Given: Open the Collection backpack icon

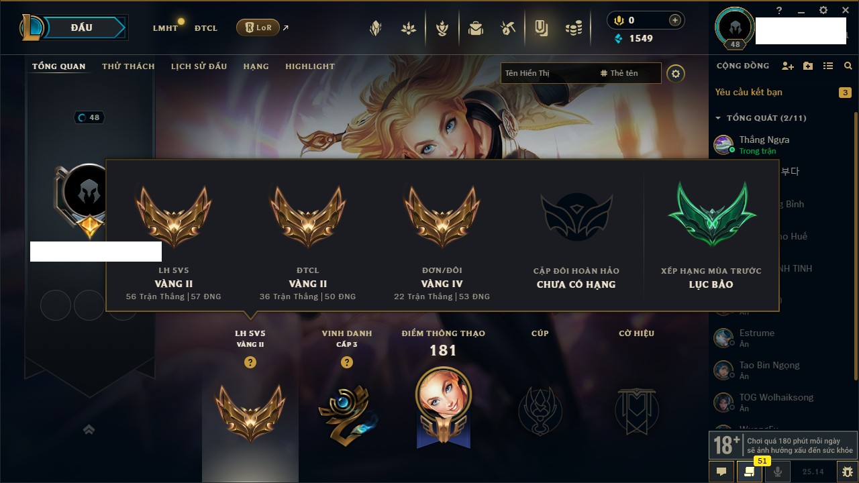Looking at the screenshot, I should pos(476,28).
